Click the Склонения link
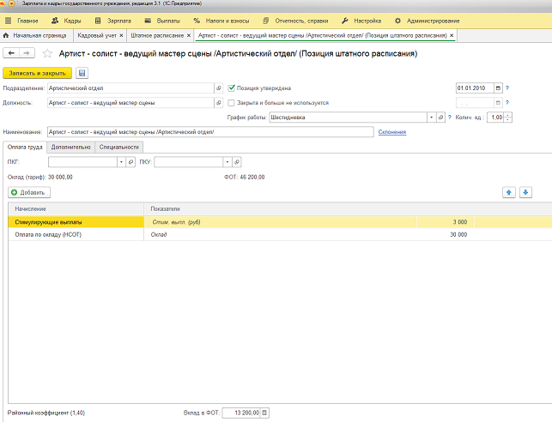This screenshot has width=552, height=422. click(391, 132)
